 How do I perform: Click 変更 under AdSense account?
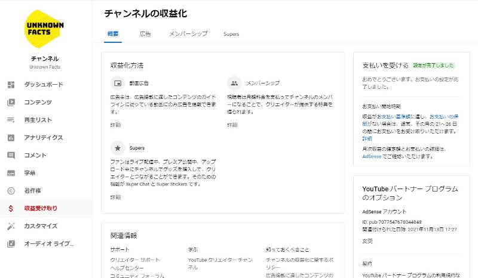point(367,241)
